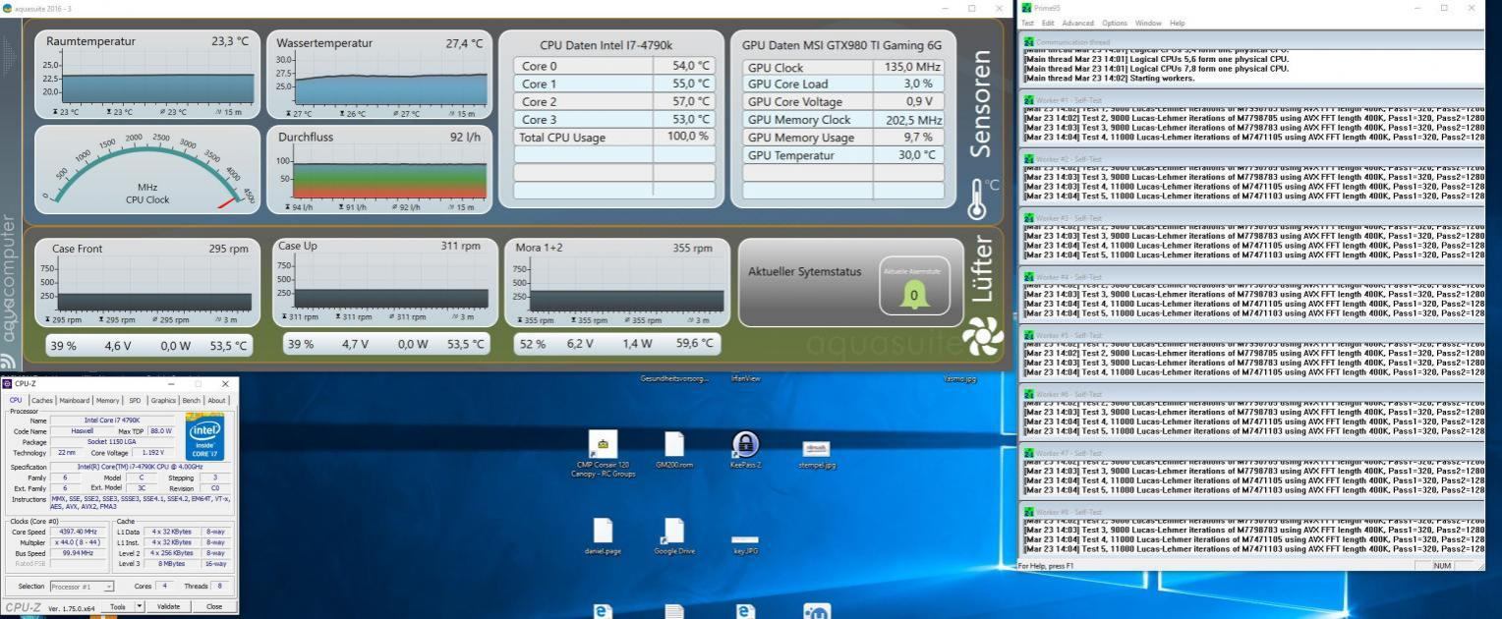Click the Prime95 title bar icon

click(1027, 8)
